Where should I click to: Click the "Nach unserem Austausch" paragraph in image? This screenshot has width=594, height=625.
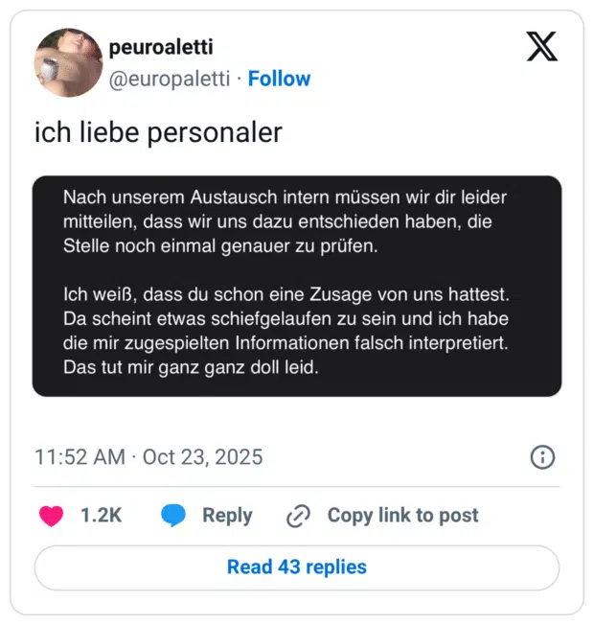point(285,221)
